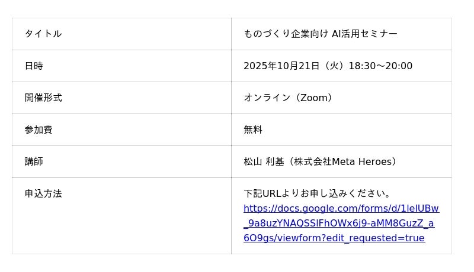Click the 18:30 start time
Image resolution: width=474 pixels, height=272 pixels.
coord(362,66)
